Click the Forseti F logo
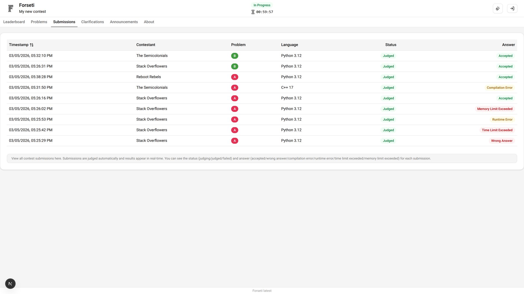 pos(11,8)
